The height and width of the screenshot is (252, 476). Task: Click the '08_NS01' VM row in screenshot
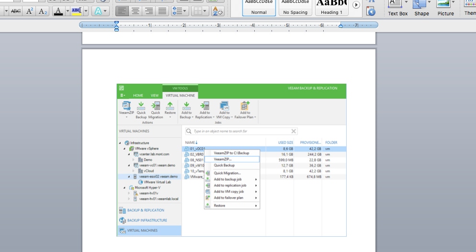click(264, 160)
